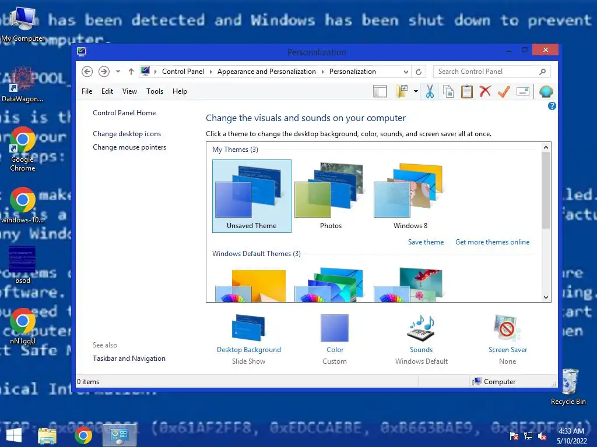
Task: Expand breadcrumb arrow before Control Panel
Action: point(155,72)
